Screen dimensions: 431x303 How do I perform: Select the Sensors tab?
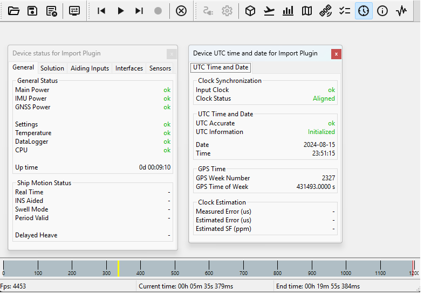point(160,68)
